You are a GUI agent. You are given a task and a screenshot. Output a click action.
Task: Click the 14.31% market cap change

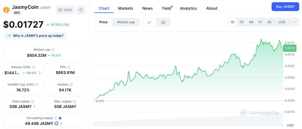coord(55,56)
